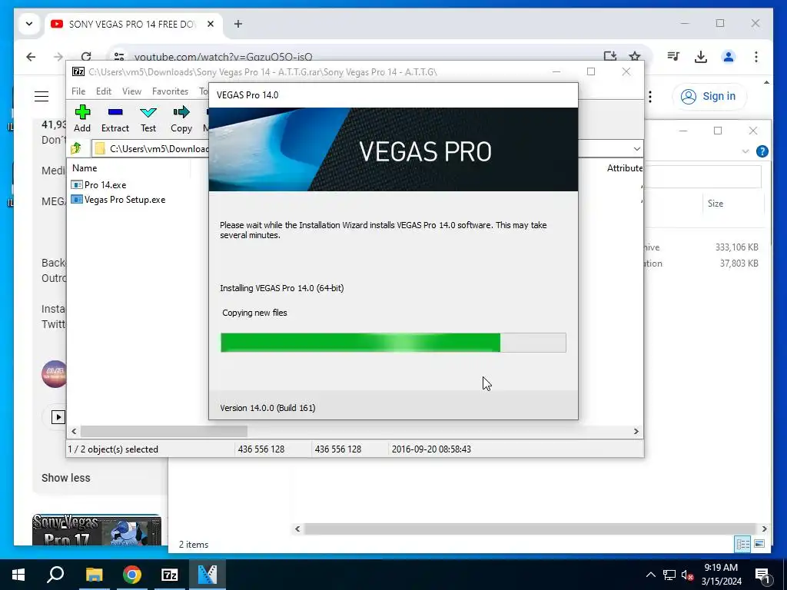Click the right scroll arrow in 7-Zip

pyautogui.click(x=636, y=432)
